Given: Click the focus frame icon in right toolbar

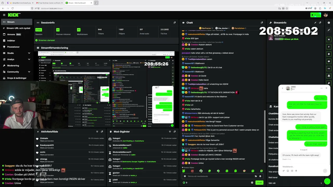Looking at the screenshot, I should 329,39.
